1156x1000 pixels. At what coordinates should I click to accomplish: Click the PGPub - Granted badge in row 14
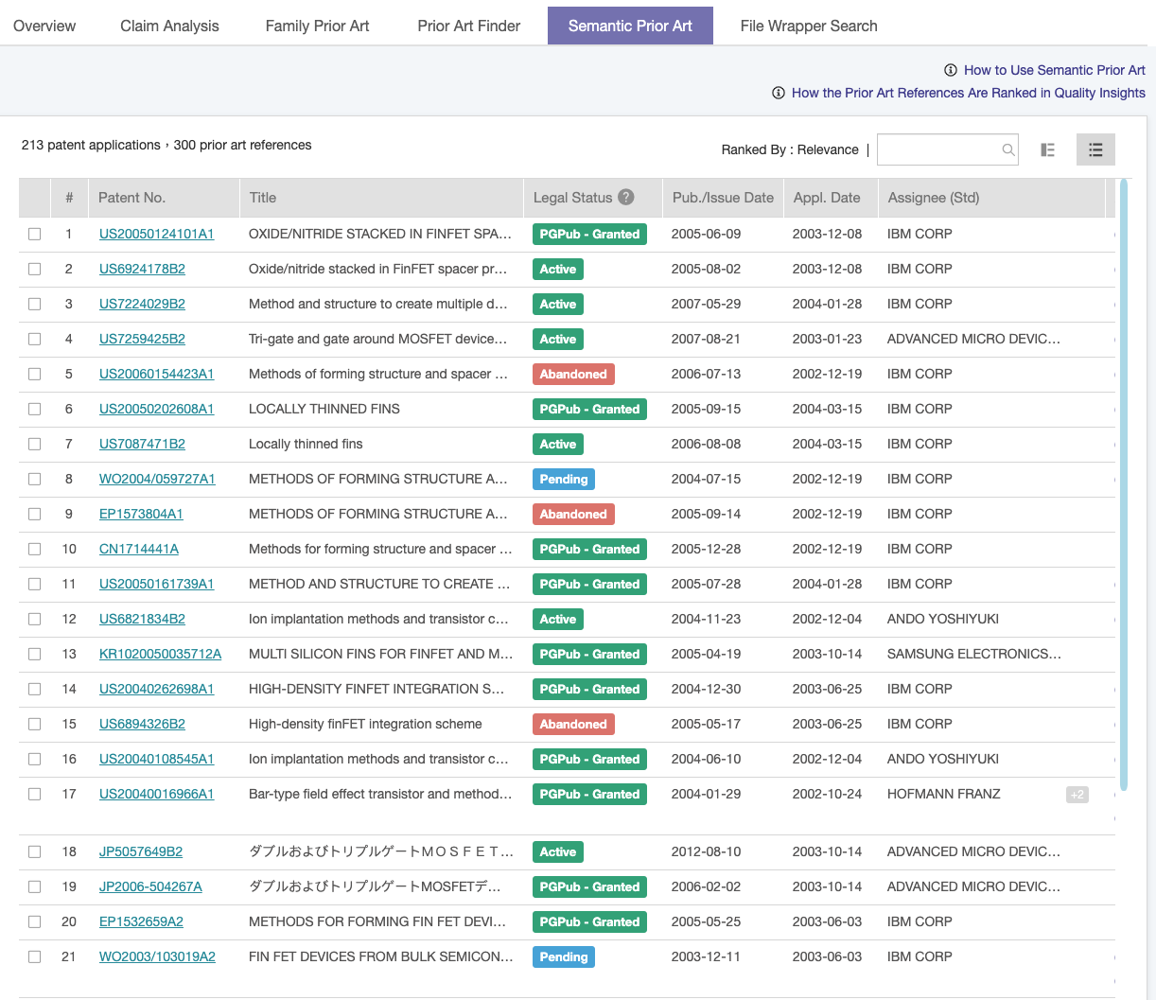(x=589, y=689)
